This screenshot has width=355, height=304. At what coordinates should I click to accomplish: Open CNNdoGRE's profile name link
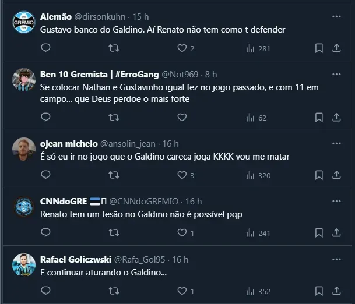click(63, 202)
